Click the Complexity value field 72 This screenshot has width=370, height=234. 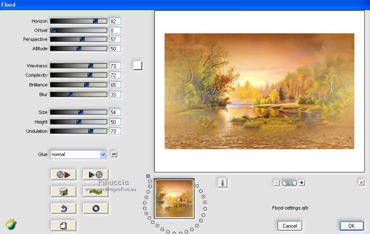[115, 75]
